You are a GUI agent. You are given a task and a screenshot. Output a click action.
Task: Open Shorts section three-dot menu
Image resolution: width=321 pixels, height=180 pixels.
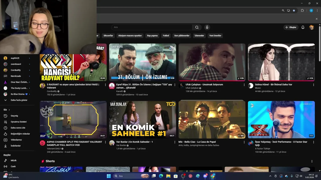(312, 161)
